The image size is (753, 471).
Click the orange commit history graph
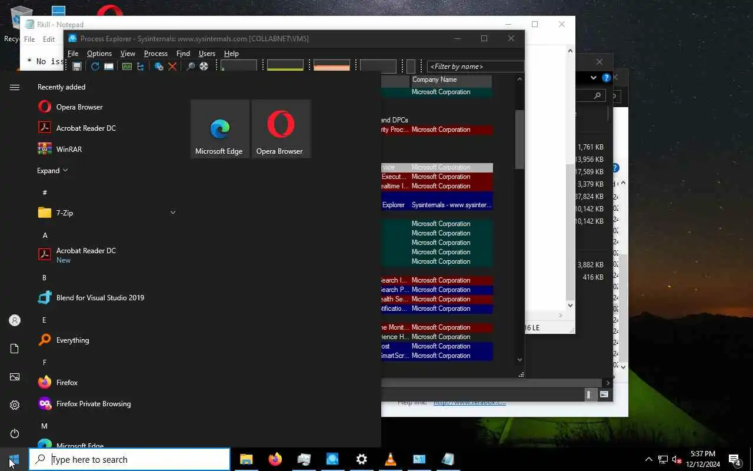pos(332,65)
